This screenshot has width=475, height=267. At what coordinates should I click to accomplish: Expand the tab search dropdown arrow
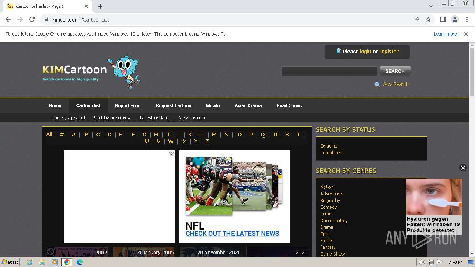coord(430,6)
